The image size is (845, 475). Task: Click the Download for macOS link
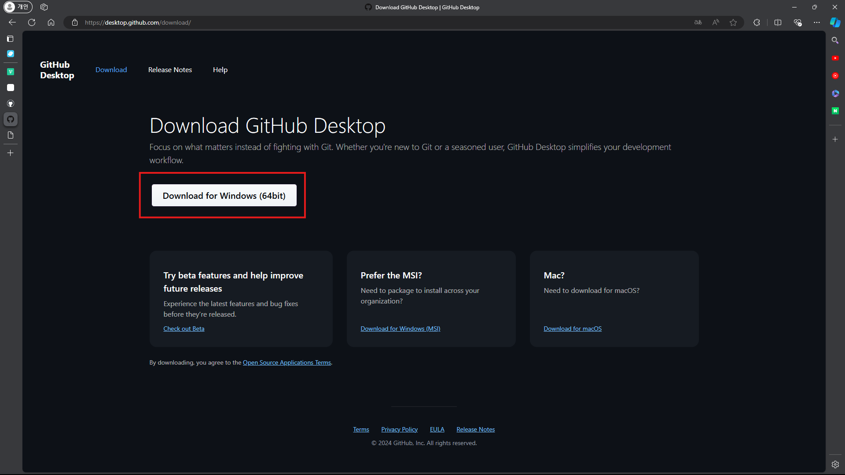(572, 329)
